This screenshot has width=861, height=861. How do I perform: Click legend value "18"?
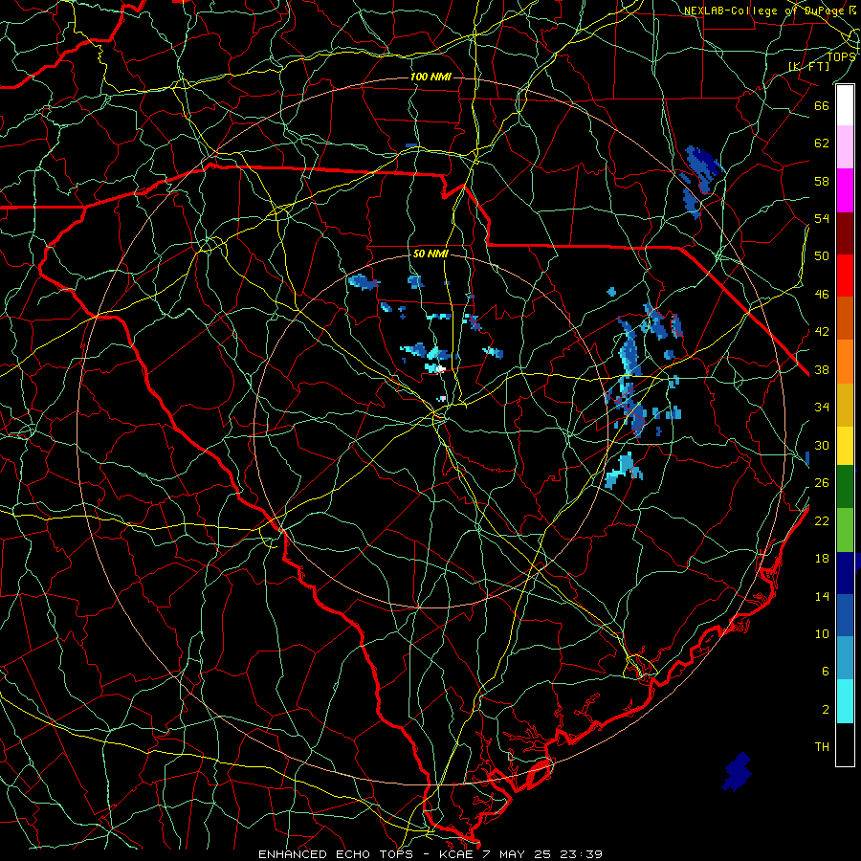[822, 559]
